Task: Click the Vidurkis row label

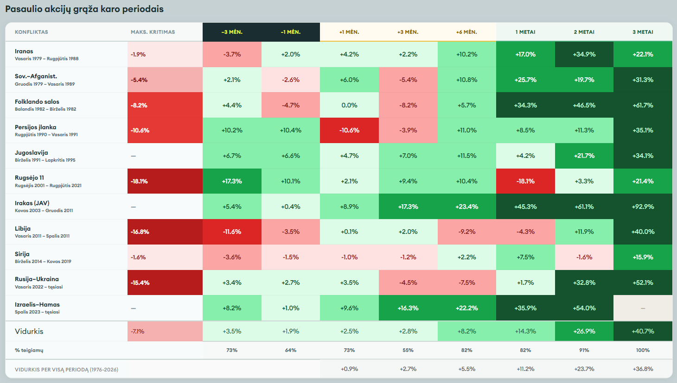Action: point(29,331)
